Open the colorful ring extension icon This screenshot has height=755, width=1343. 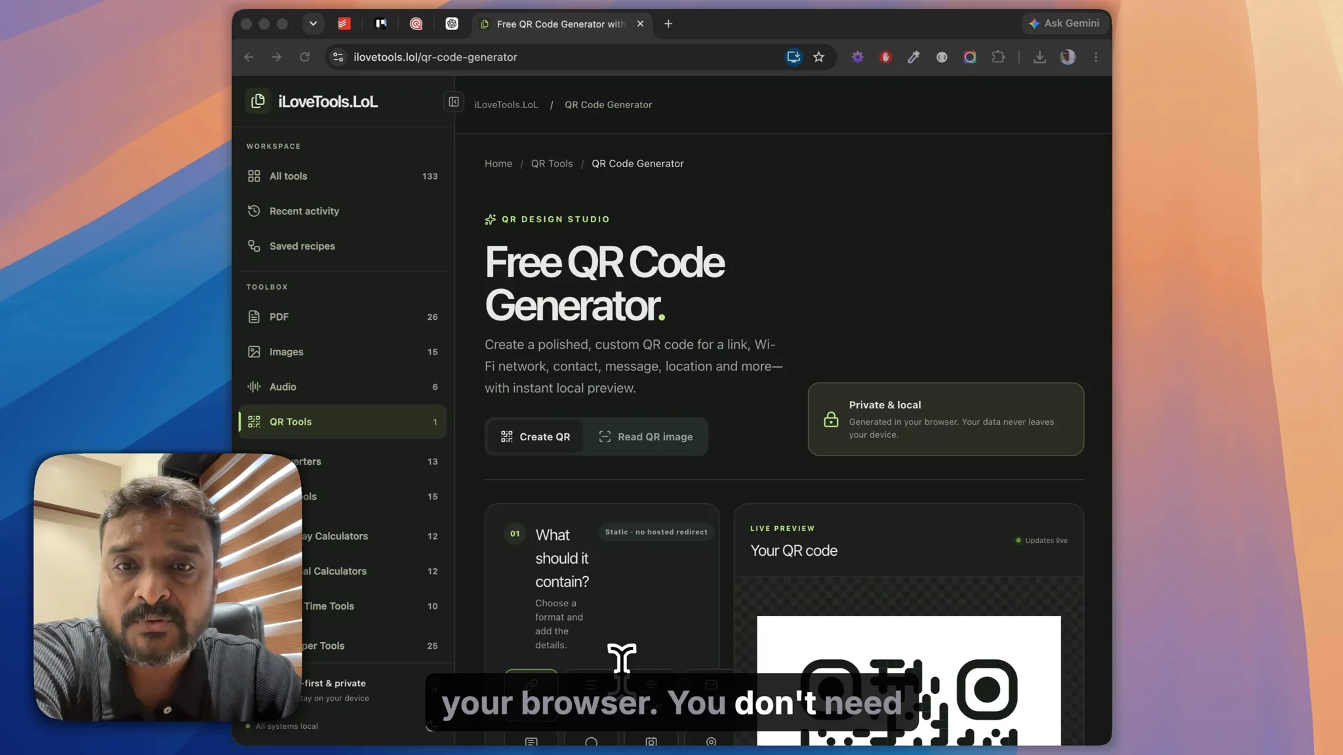[x=970, y=57]
